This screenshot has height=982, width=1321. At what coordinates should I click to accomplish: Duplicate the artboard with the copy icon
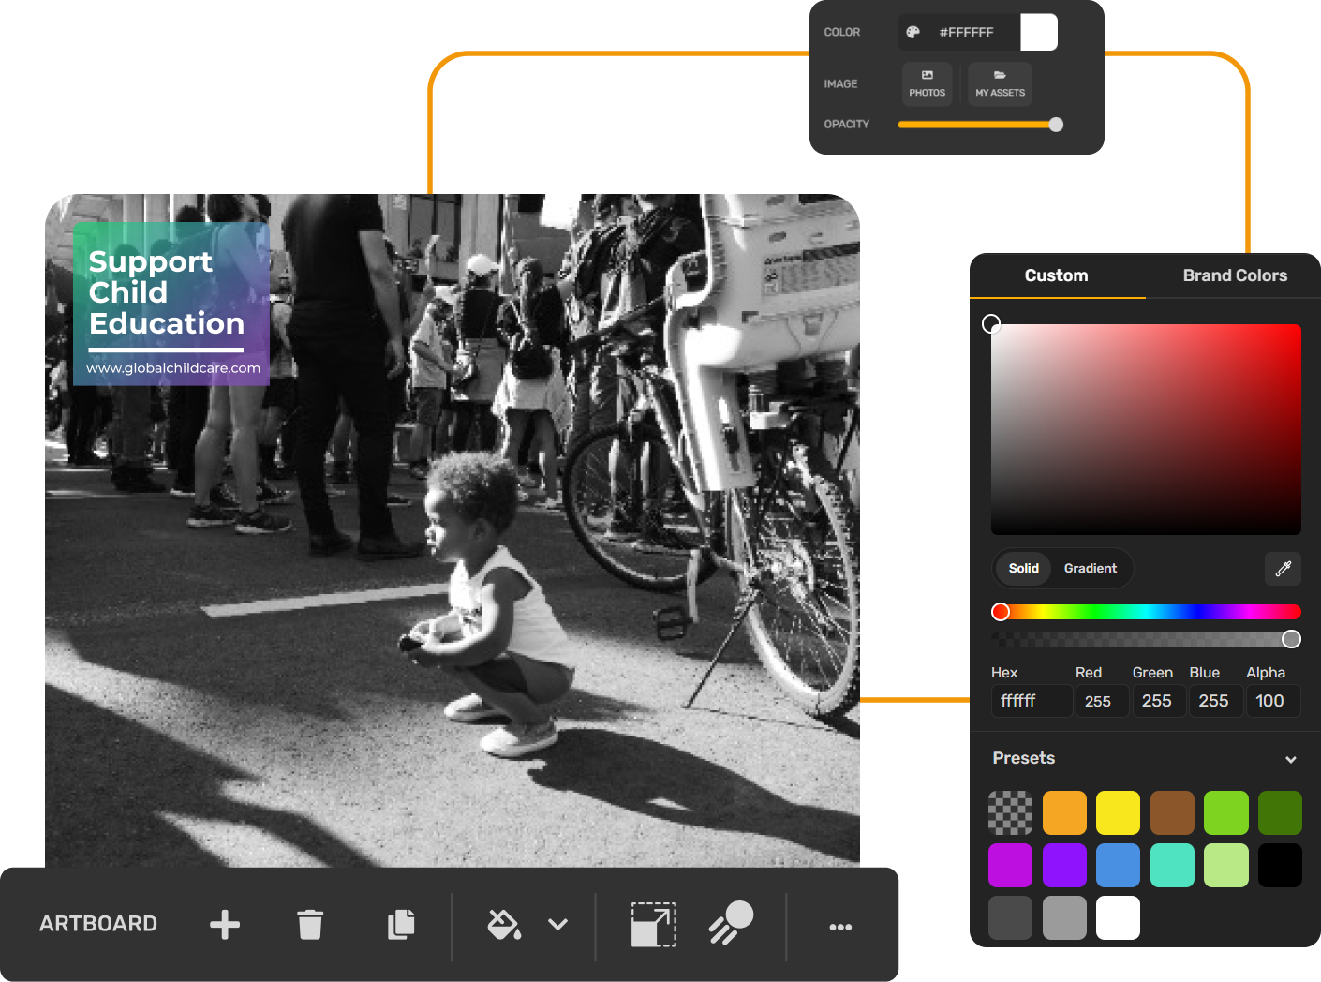coord(401,925)
